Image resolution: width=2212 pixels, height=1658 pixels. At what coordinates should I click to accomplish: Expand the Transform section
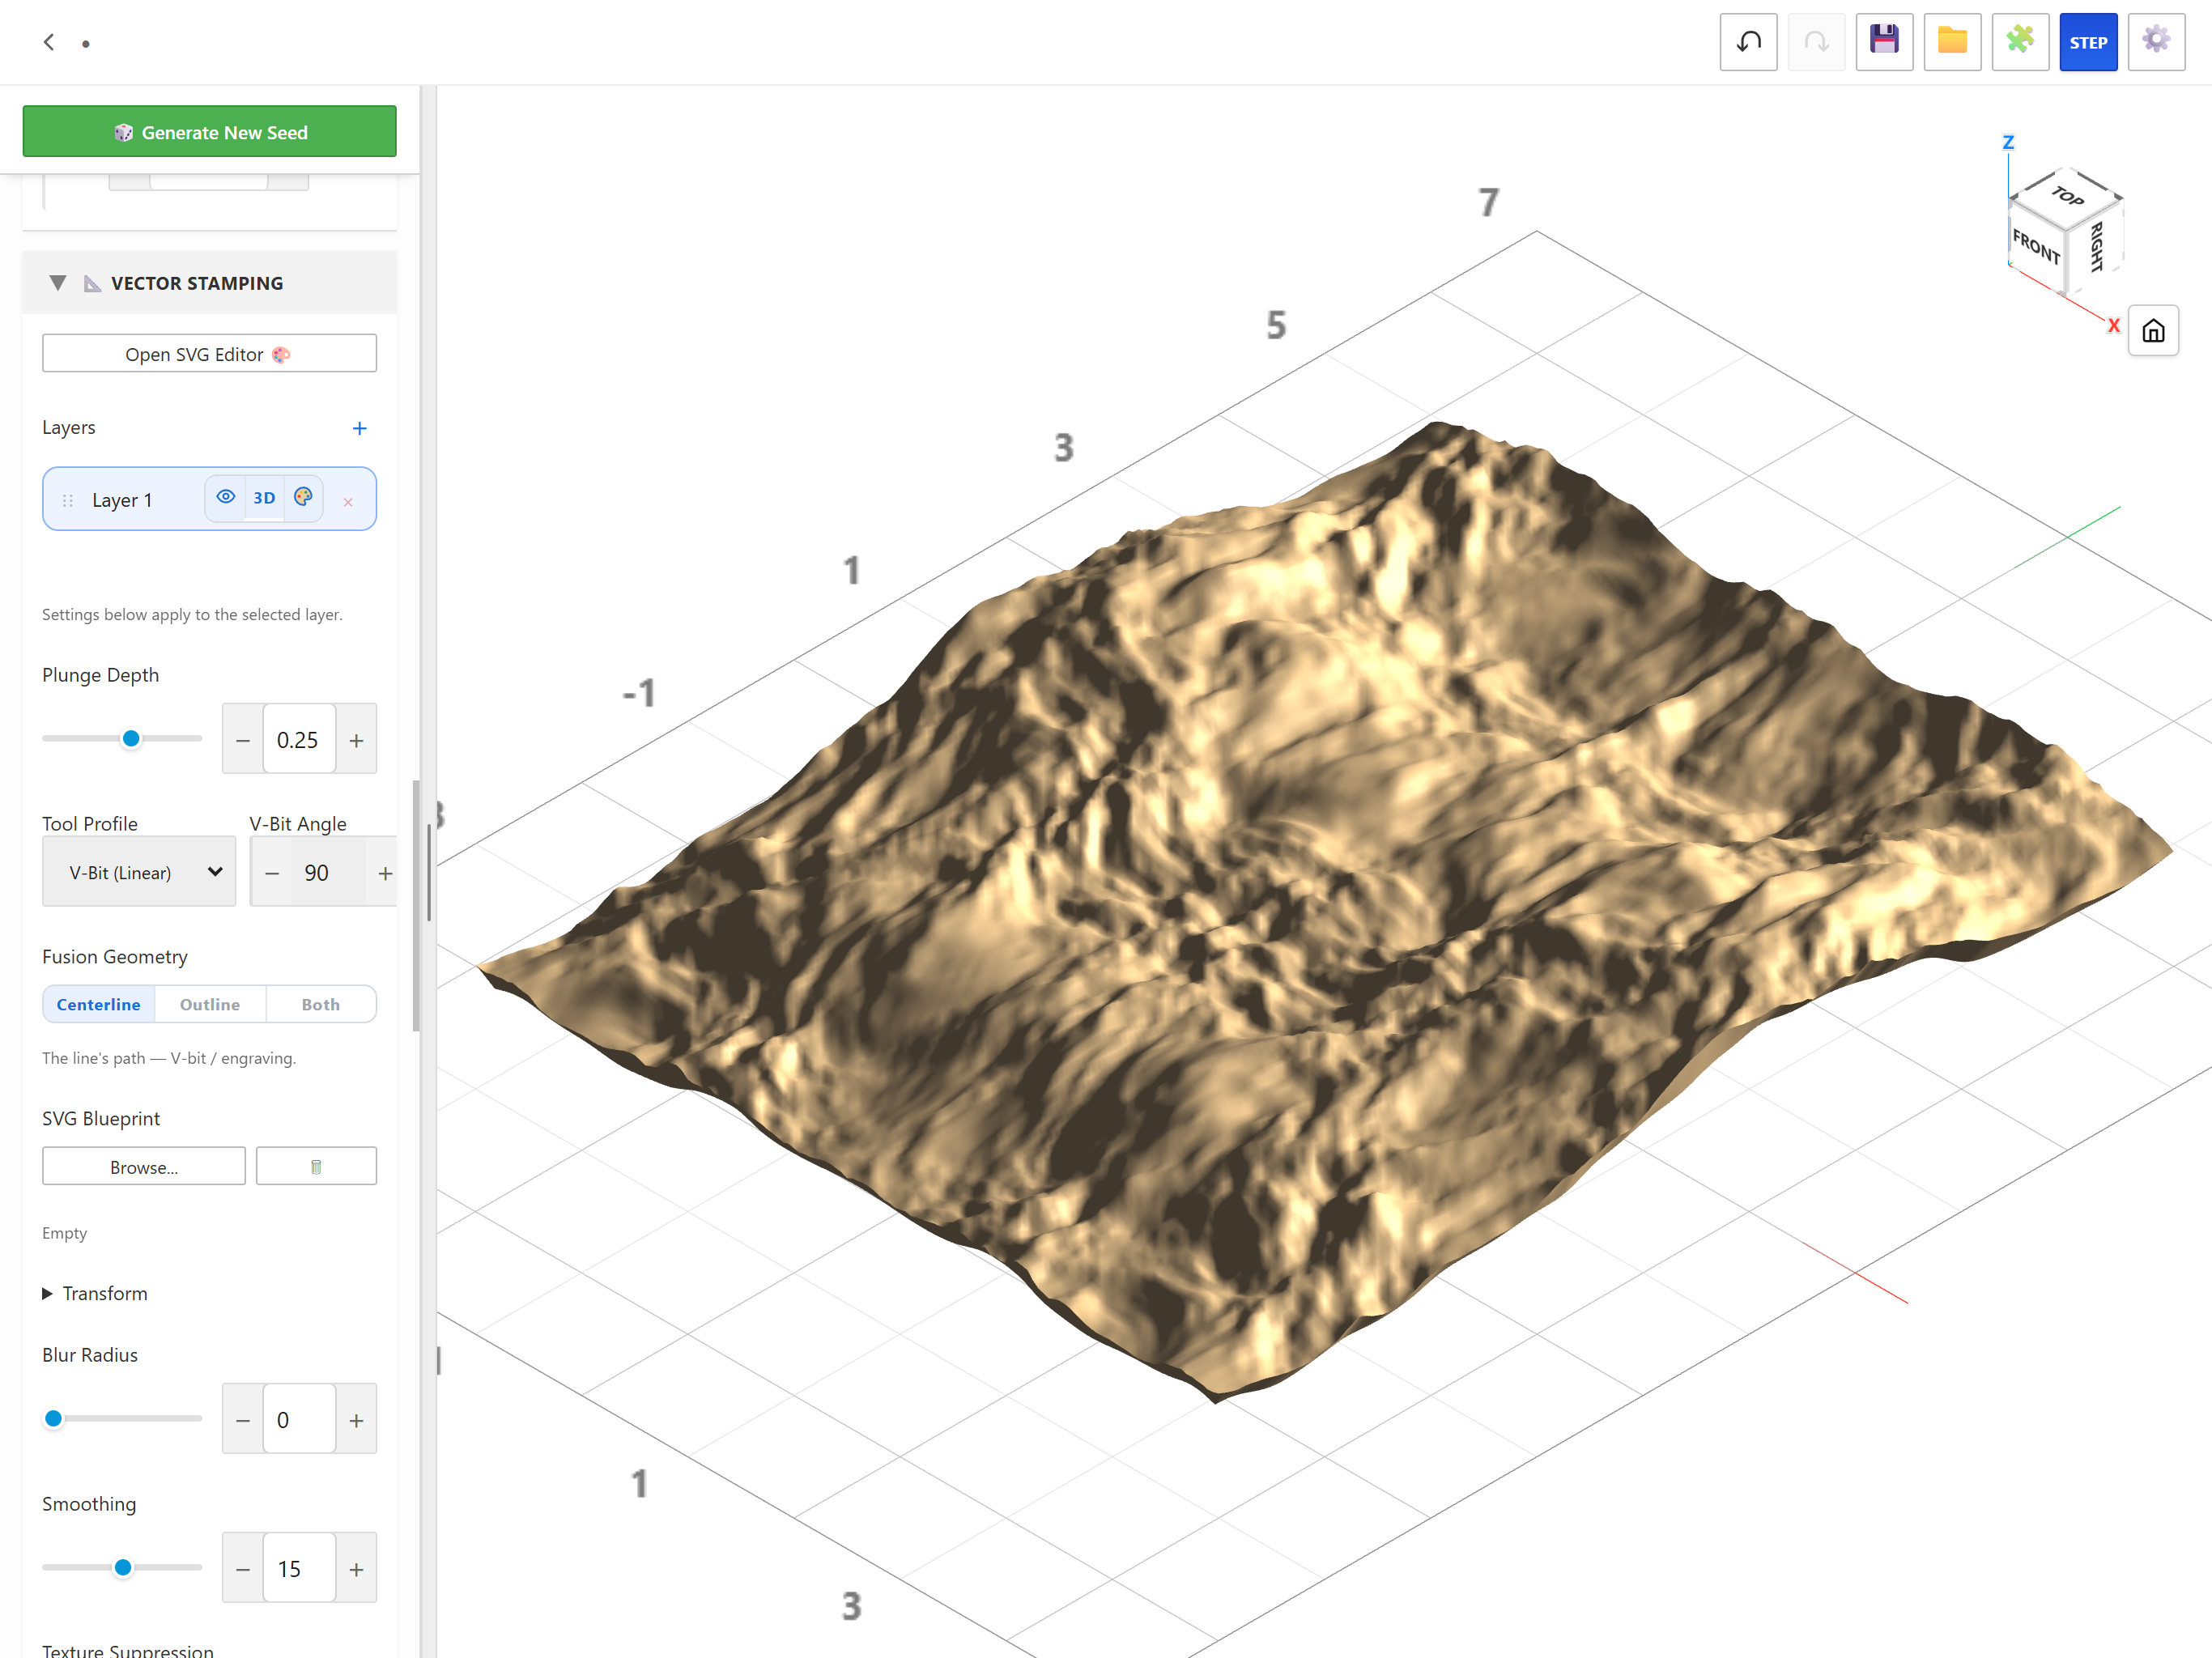click(x=95, y=1293)
